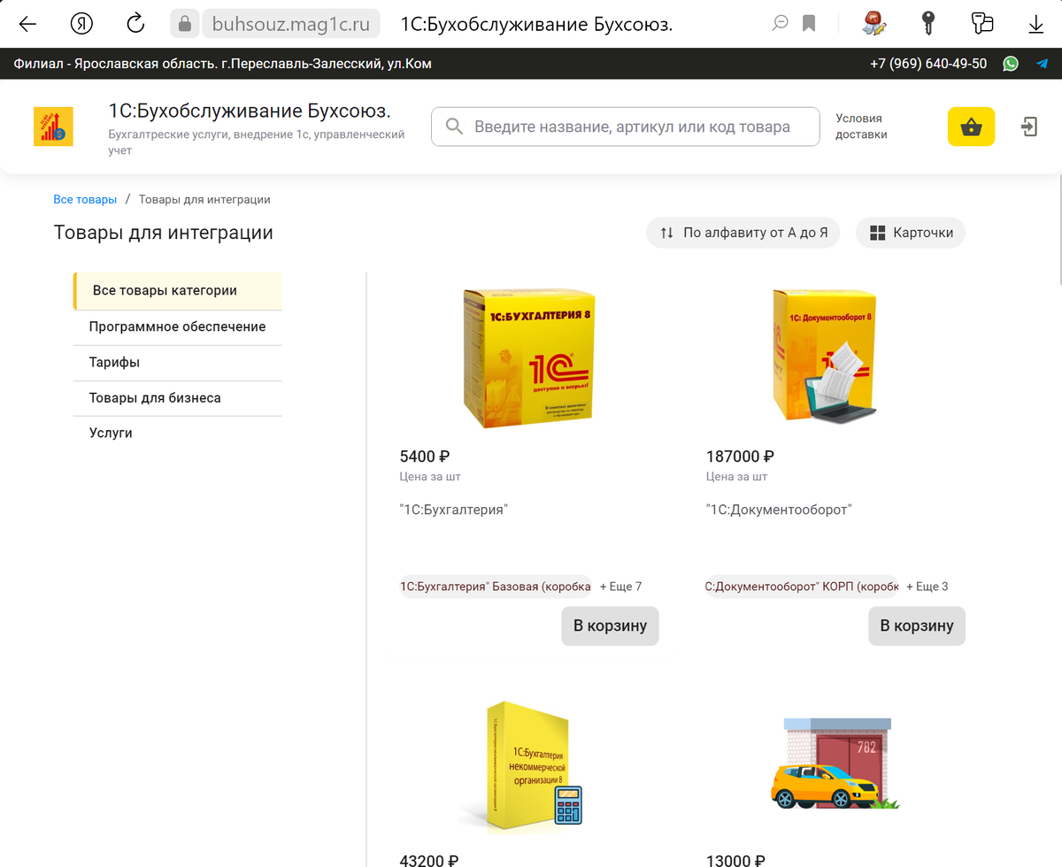Click the Филиал - Ярославская область address text
Image resolution: width=1062 pixels, height=867 pixels.
(x=223, y=64)
